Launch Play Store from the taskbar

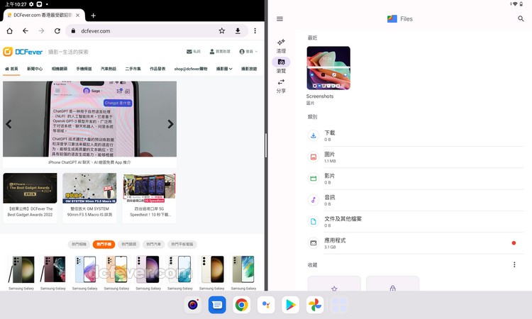290,305
